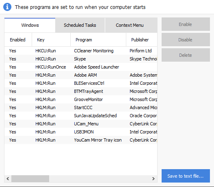Sort by the Program column header
214x187 pixels.
tap(98, 40)
